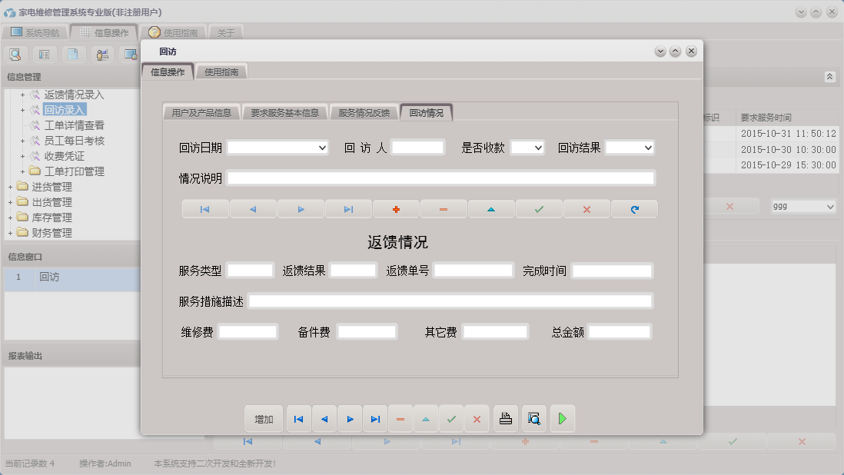
Task: Switch to the 用户及产品信息 tab
Action: (x=202, y=111)
